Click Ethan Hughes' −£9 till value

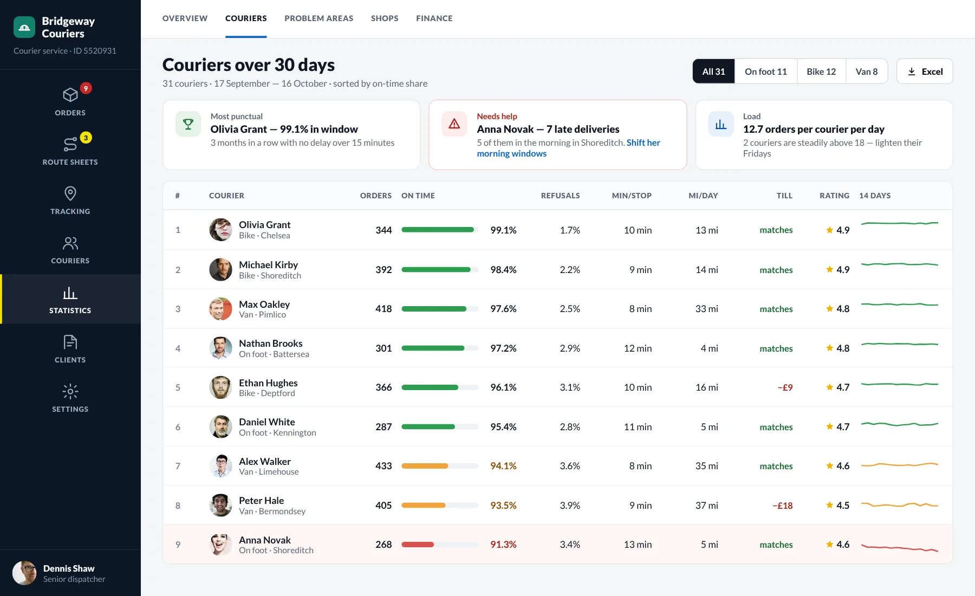click(785, 387)
